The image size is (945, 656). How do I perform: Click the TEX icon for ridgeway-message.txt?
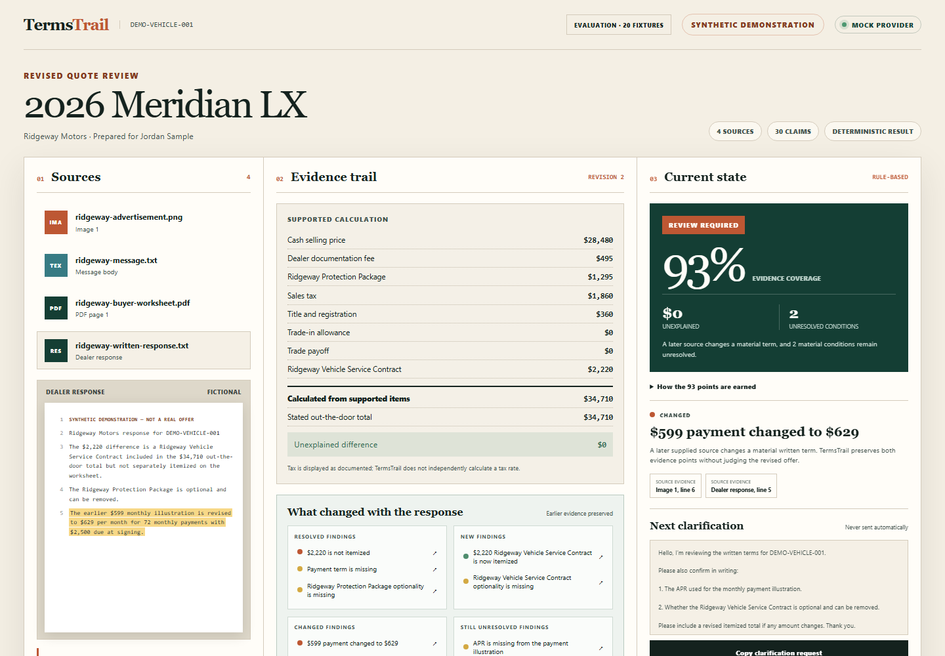click(56, 265)
